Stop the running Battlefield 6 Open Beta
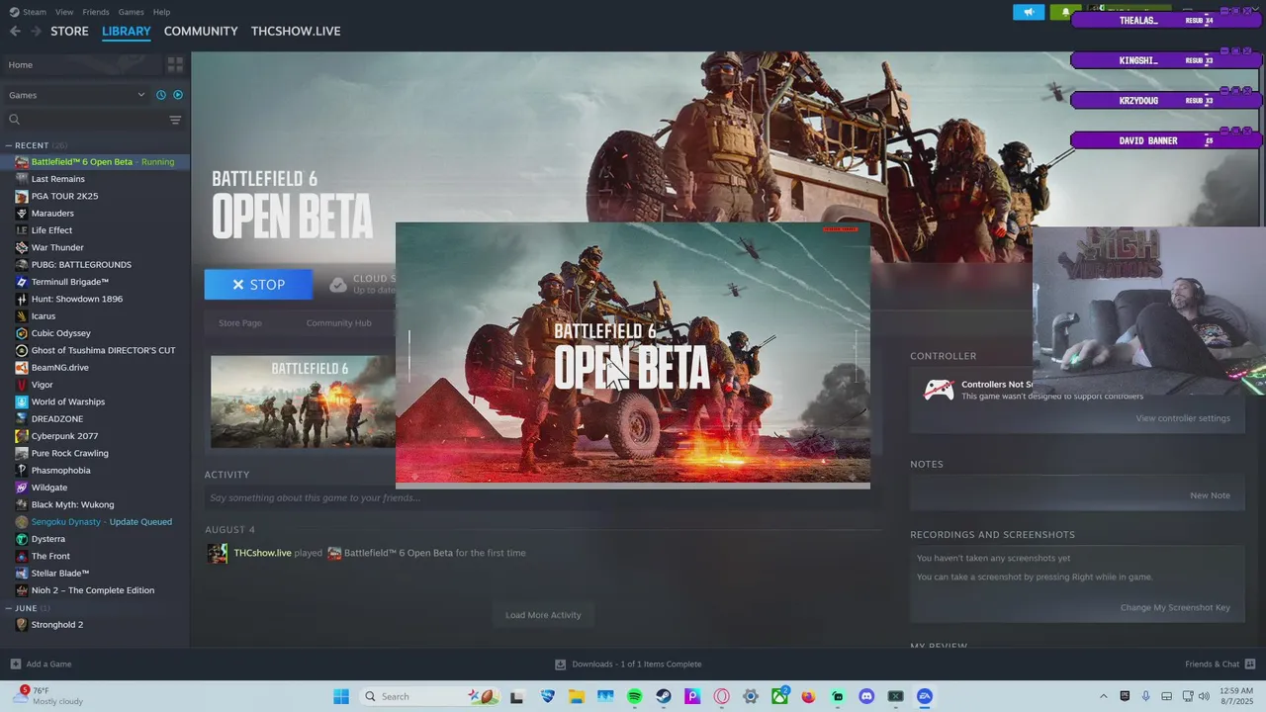The image size is (1266, 712). 258,284
